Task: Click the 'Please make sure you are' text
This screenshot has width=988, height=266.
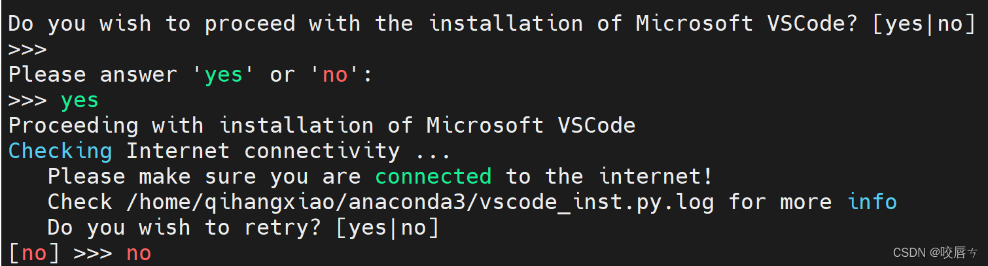Action: tap(204, 176)
